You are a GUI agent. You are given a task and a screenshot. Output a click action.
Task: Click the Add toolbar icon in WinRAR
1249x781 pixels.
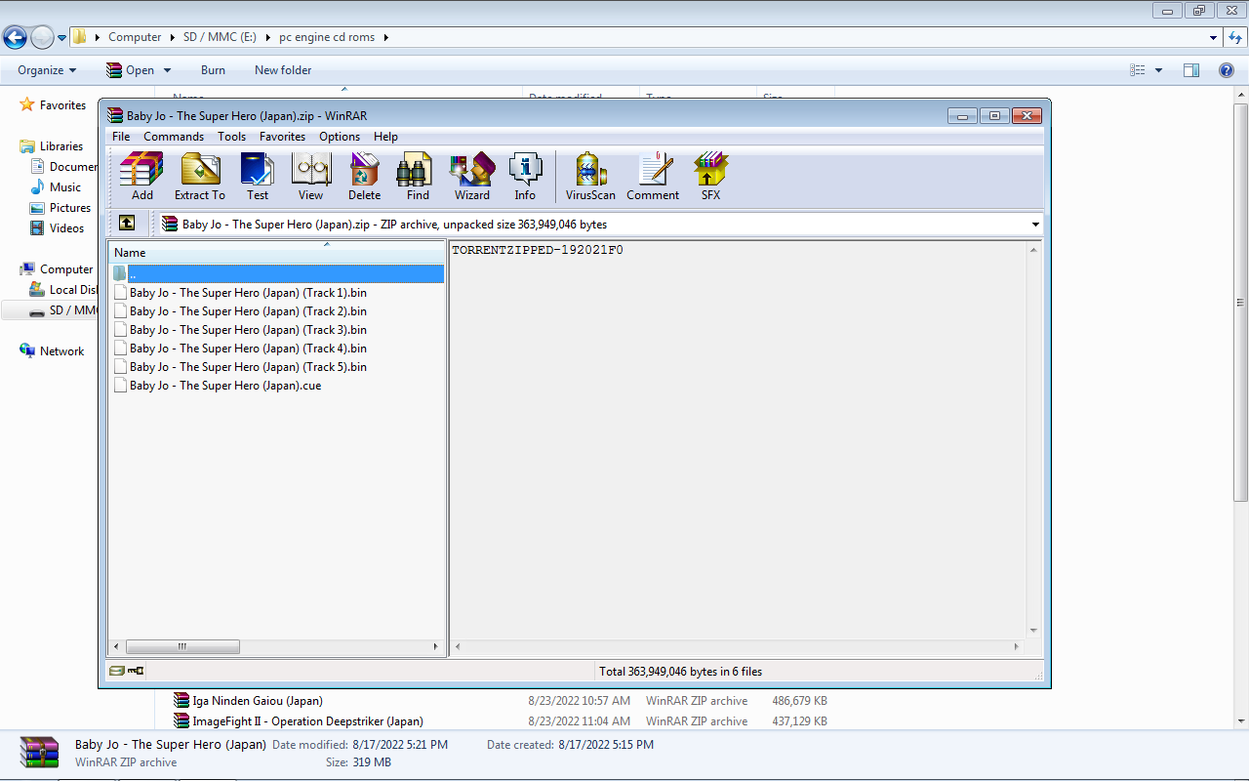click(x=141, y=177)
